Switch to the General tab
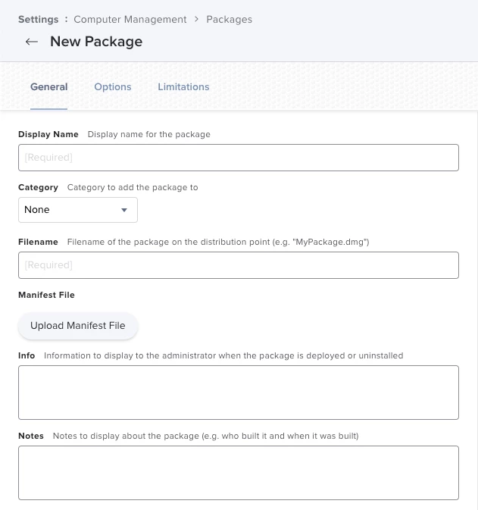Screen dimensions: 478x510 [x=49, y=86]
